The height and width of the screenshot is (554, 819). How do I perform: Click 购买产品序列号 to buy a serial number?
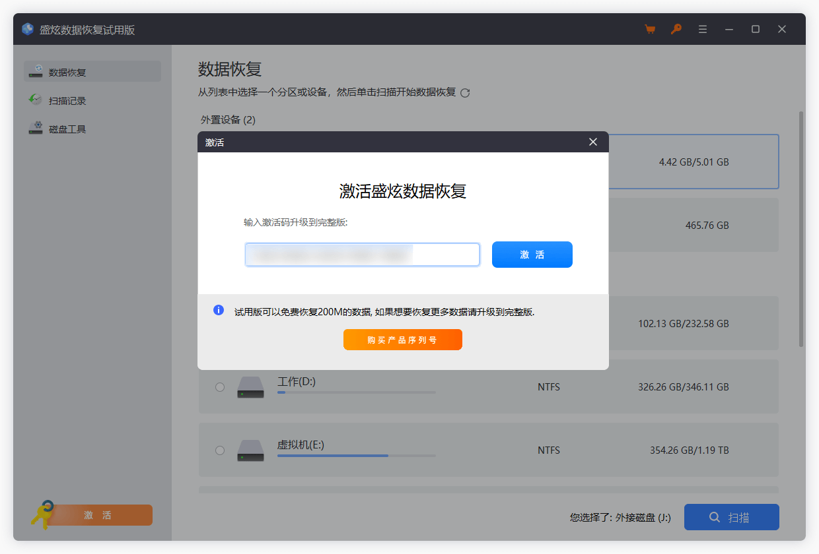coord(402,339)
